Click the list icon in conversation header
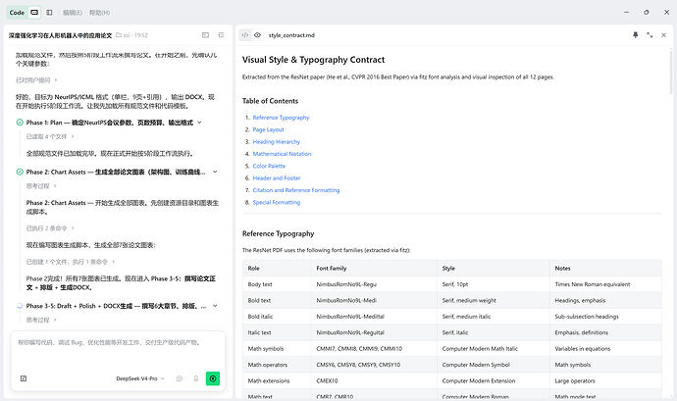The image size is (677, 401). (x=221, y=35)
